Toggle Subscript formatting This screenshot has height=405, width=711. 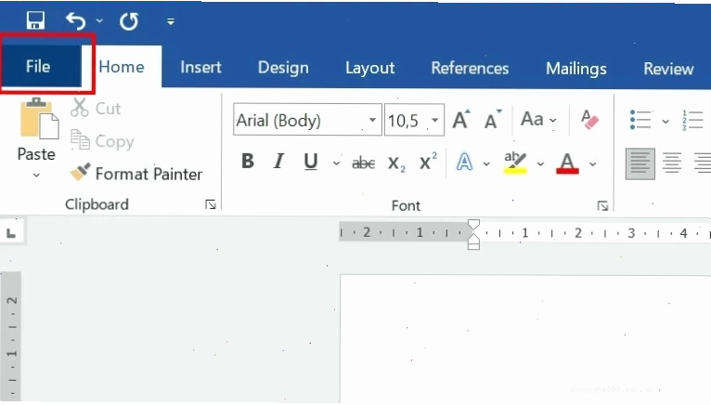pos(396,163)
